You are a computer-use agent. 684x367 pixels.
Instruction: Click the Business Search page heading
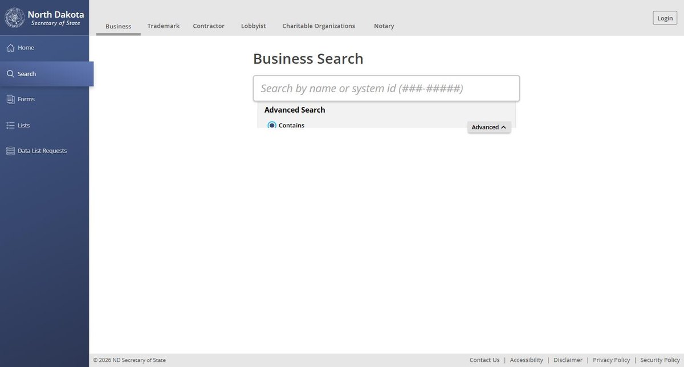pos(308,59)
